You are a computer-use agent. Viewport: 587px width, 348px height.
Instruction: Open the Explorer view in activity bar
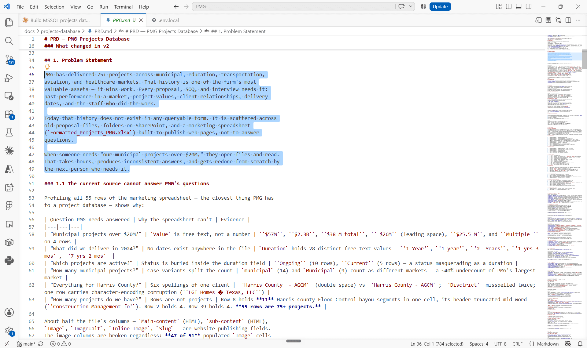pyautogui.click(x=9, y=23)
